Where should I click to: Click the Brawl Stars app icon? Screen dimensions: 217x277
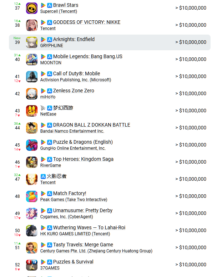coord(32,8)
